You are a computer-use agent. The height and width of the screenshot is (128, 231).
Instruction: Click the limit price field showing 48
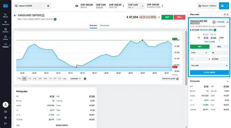(220, 53)
